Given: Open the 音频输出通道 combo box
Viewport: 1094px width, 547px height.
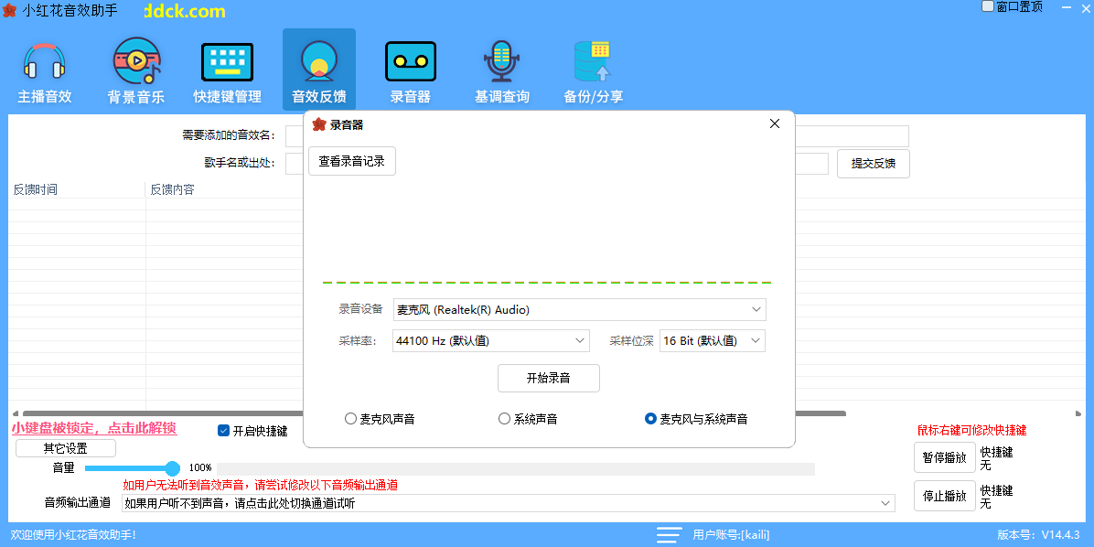Looking at the screenshot, I should 509,503.
